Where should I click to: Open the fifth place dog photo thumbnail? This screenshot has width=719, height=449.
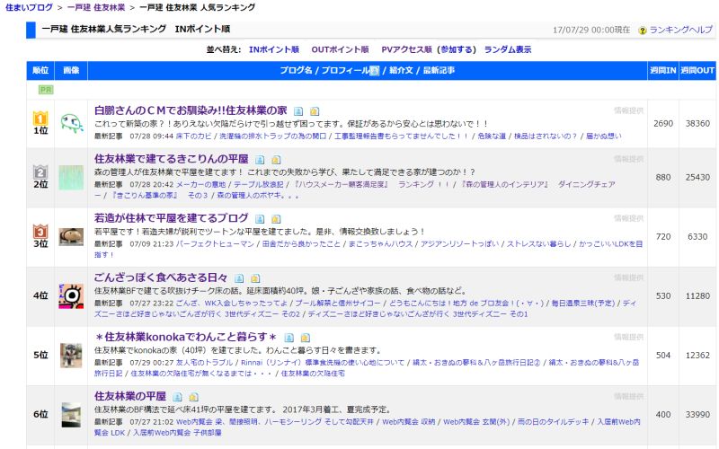(x=71, y=356)
